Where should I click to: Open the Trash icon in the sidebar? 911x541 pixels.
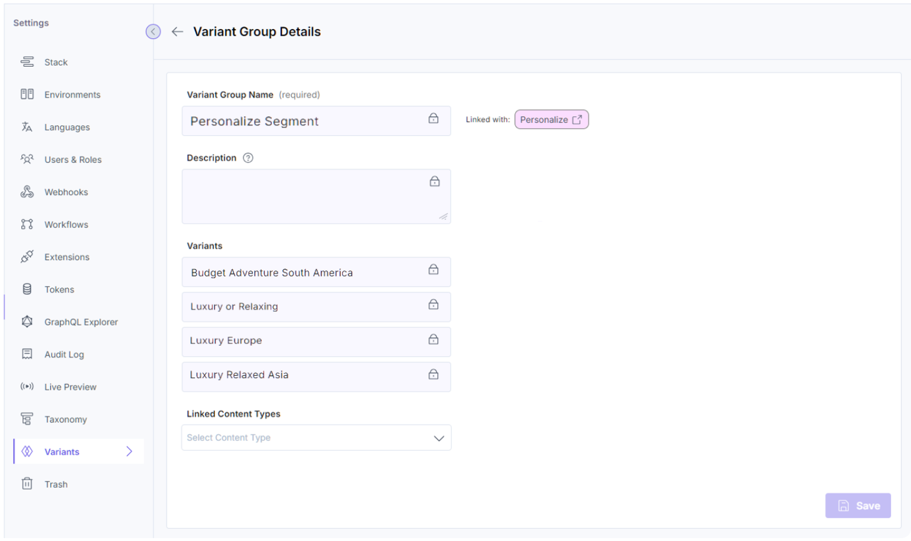coord(27,484)
